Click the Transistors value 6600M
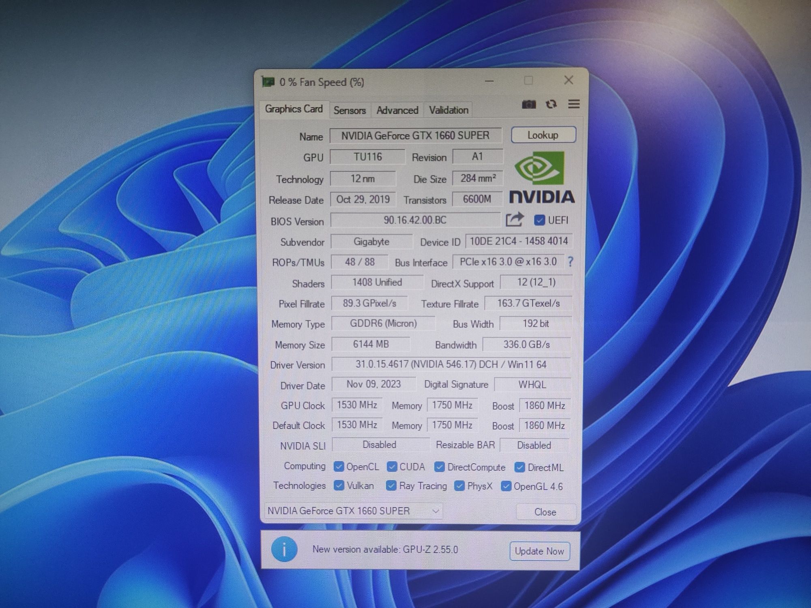The height and width of the screenshot is (608, 811). pos(477,199)
